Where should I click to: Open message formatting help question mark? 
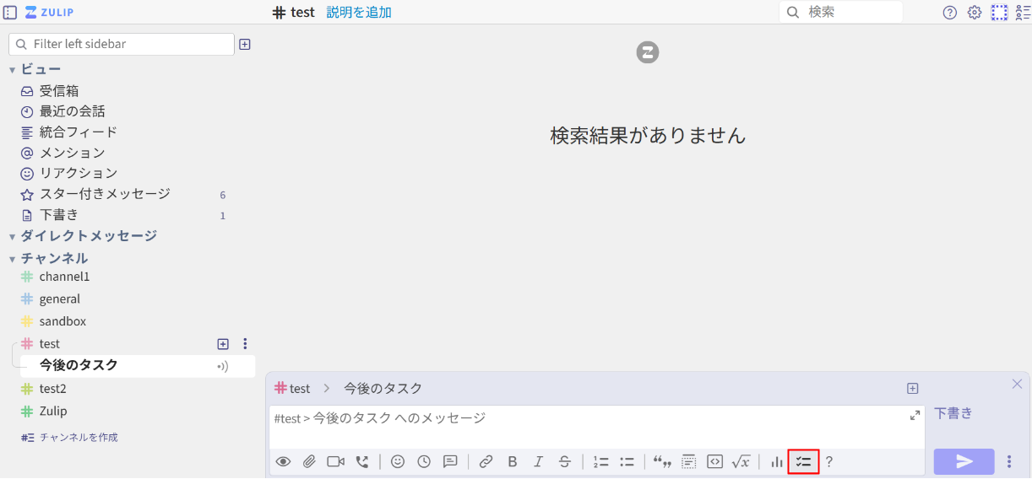tap(829, 461)
